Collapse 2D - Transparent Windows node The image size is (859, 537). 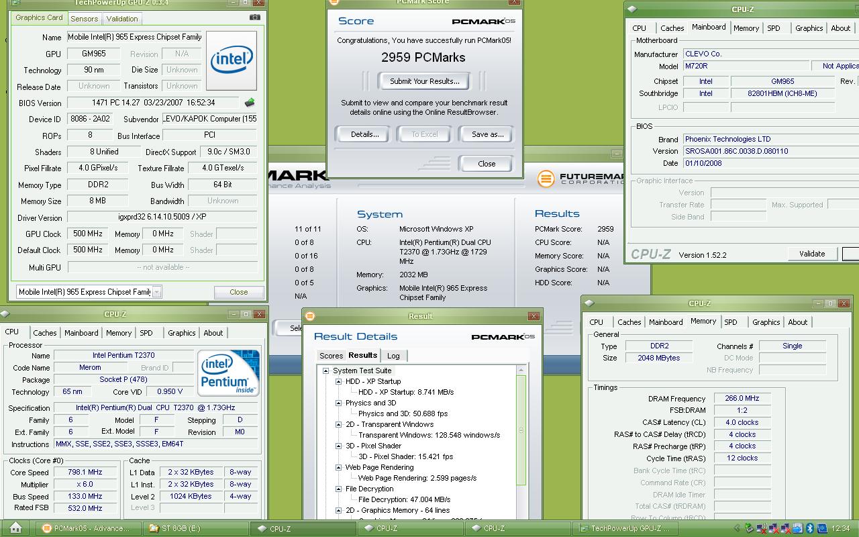point(338,424)
